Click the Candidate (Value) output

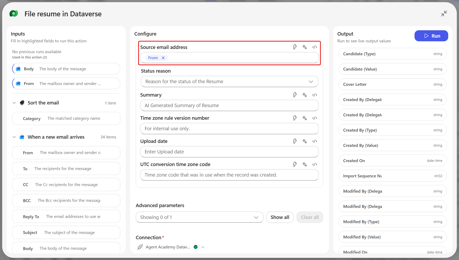[393, 69]
